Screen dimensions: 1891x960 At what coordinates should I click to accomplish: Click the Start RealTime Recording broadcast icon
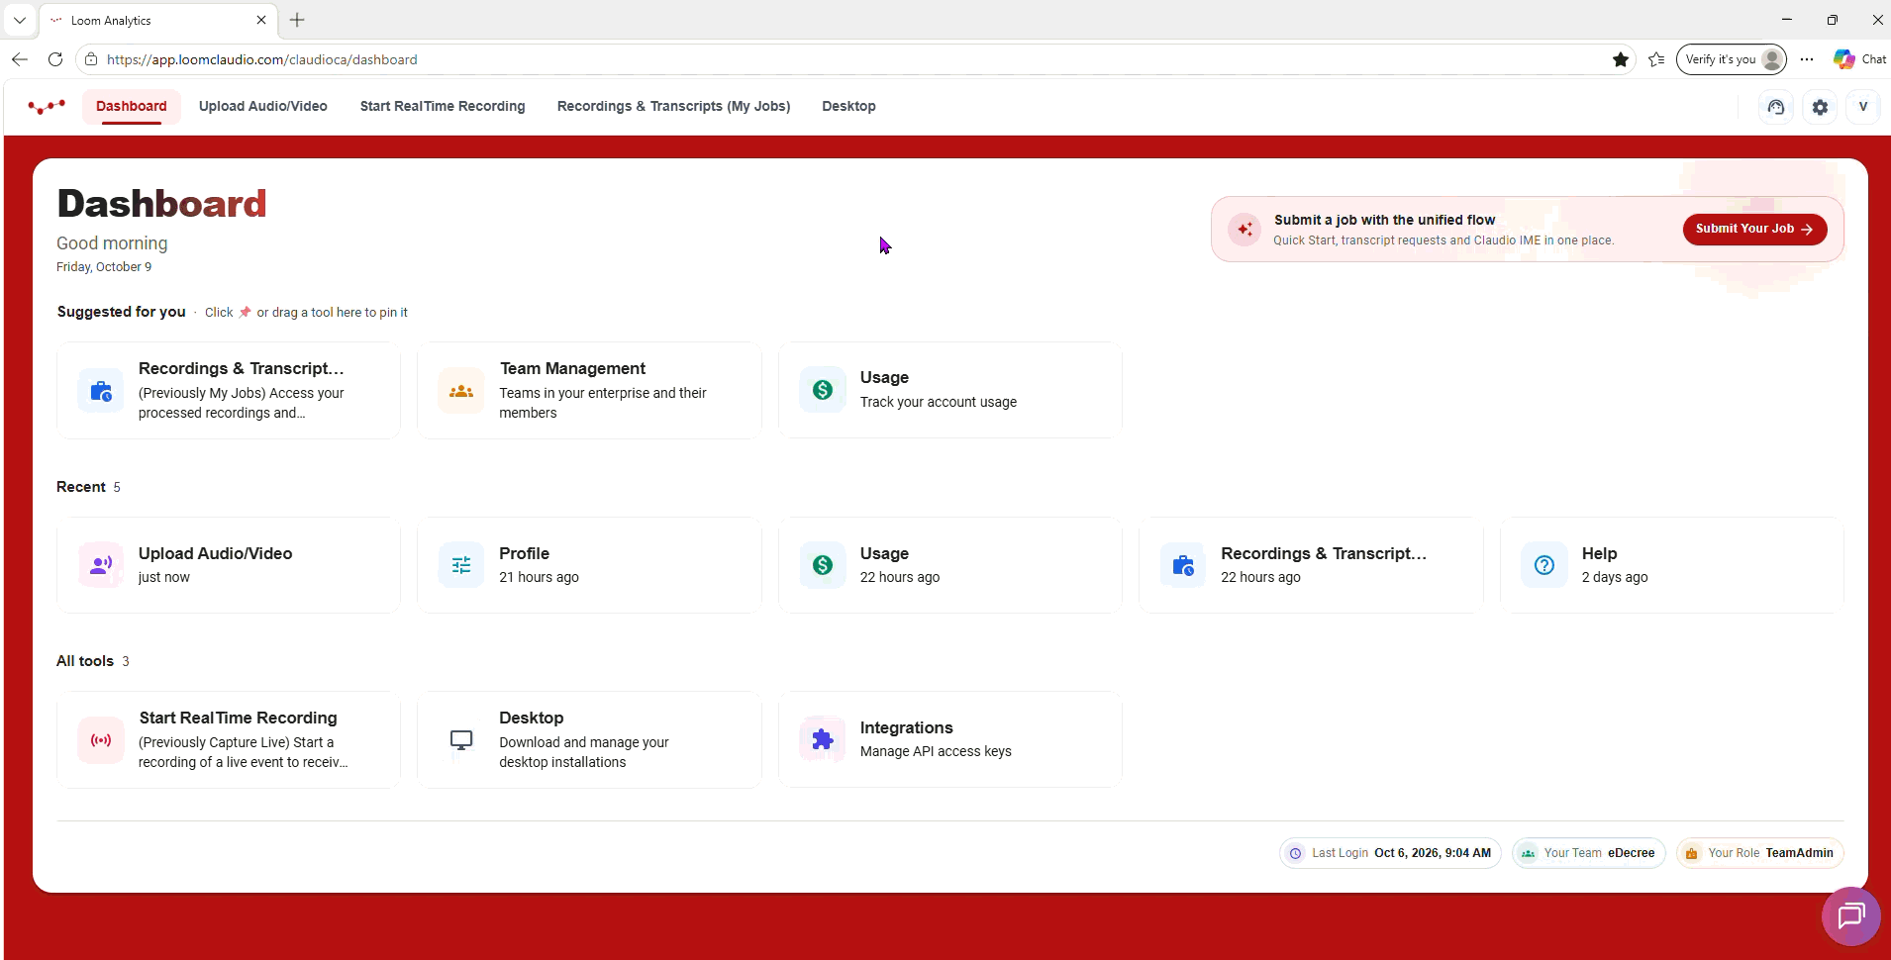point(101,739)
